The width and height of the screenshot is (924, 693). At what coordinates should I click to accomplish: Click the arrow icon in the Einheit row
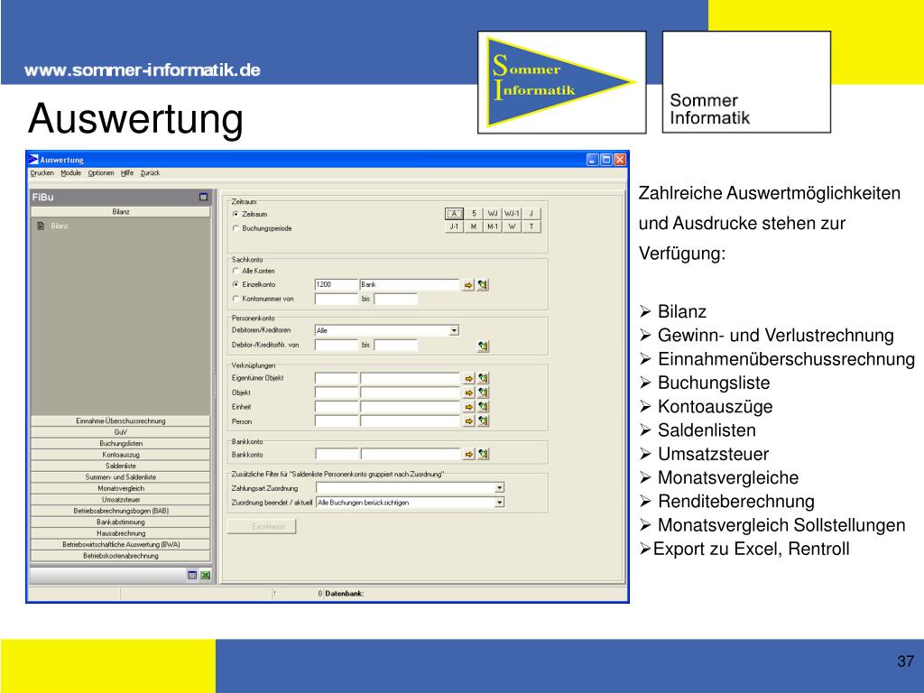(469, 407)
